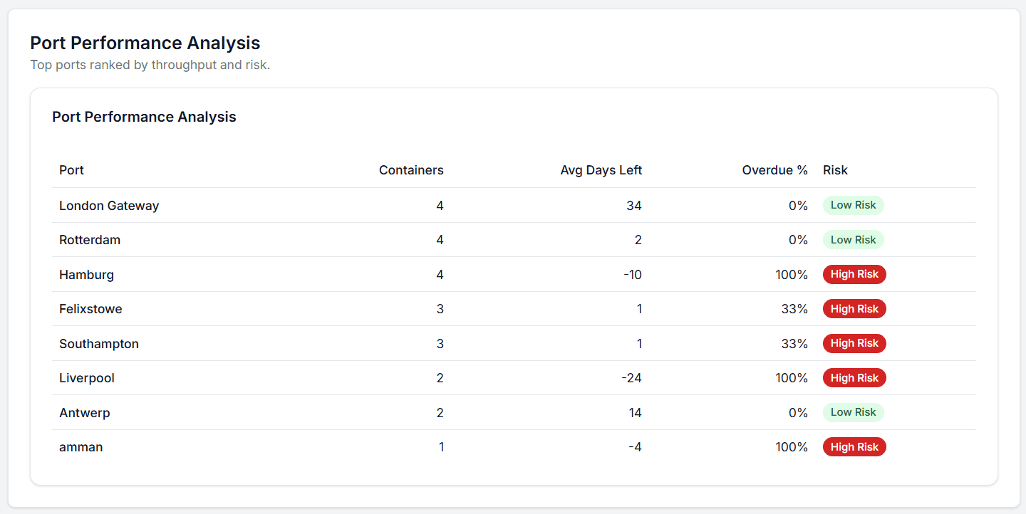Image resolution: width=1026 pixels, height=514 pixels.
Task: Sort by the Containers column header
Action: coord(411,170)
